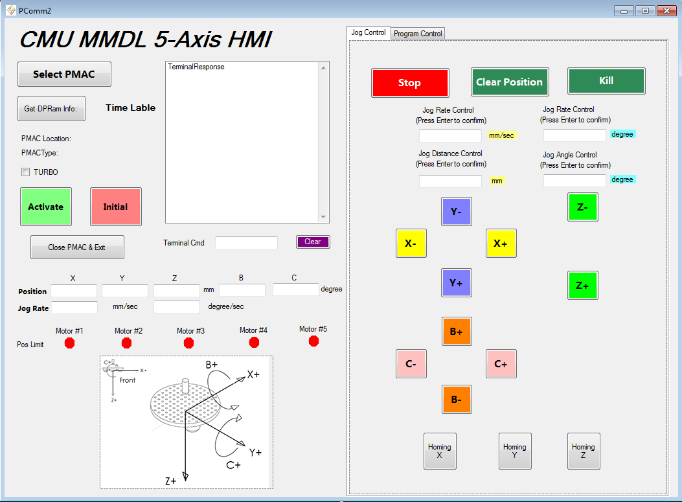The image size is (682, 502).
Task: Click inside the Terminal Cmd field
Action: point(246,242)
